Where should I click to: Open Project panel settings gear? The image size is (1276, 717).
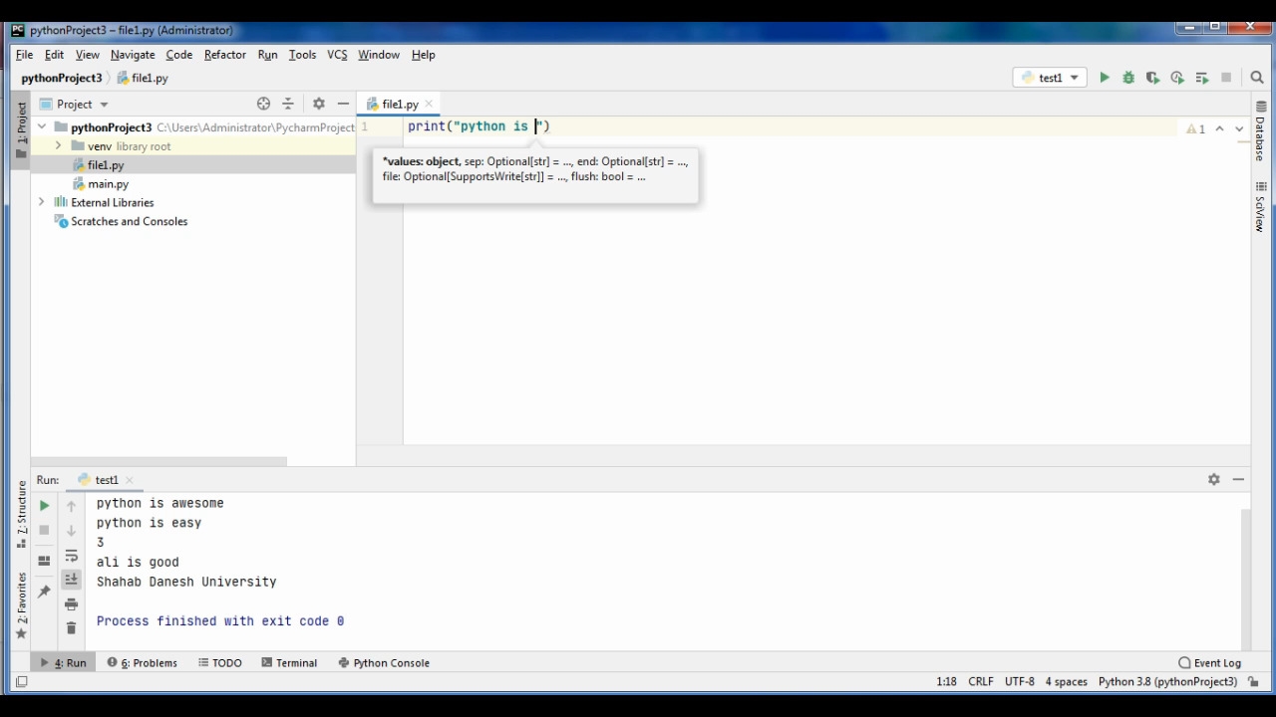pyautogui.click(x=319, y=104)
